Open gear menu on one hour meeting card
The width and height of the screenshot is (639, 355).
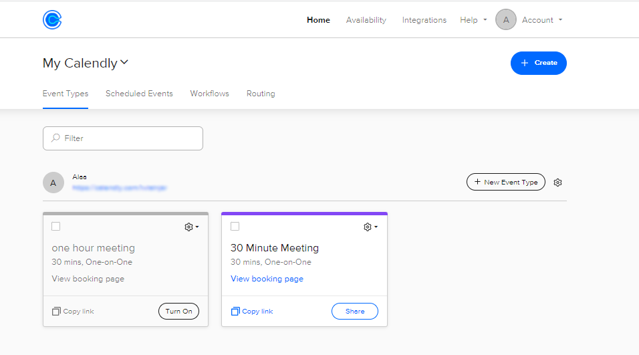coord(192,227)
